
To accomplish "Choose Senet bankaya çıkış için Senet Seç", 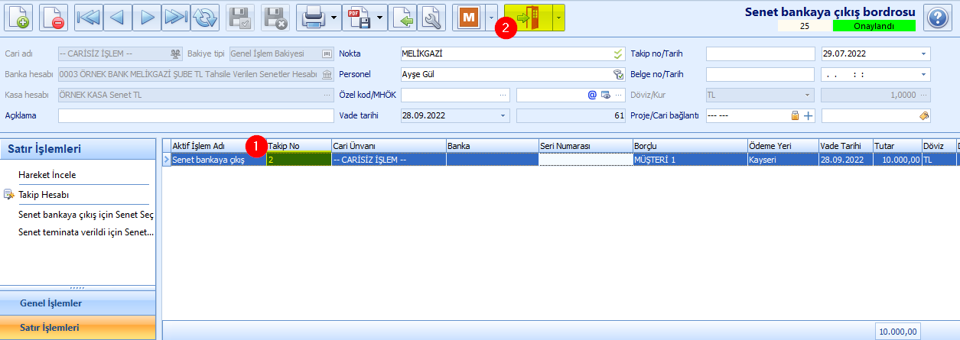I will point(86,215).
